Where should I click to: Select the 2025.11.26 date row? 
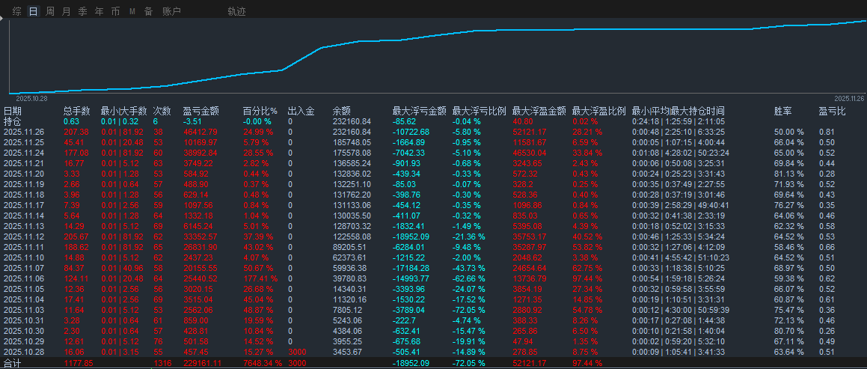point(434,132)
